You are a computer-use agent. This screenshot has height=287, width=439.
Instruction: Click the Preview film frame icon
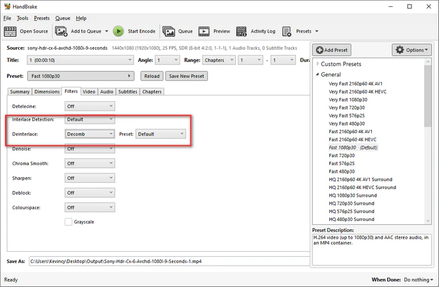(x=204, y=31)
